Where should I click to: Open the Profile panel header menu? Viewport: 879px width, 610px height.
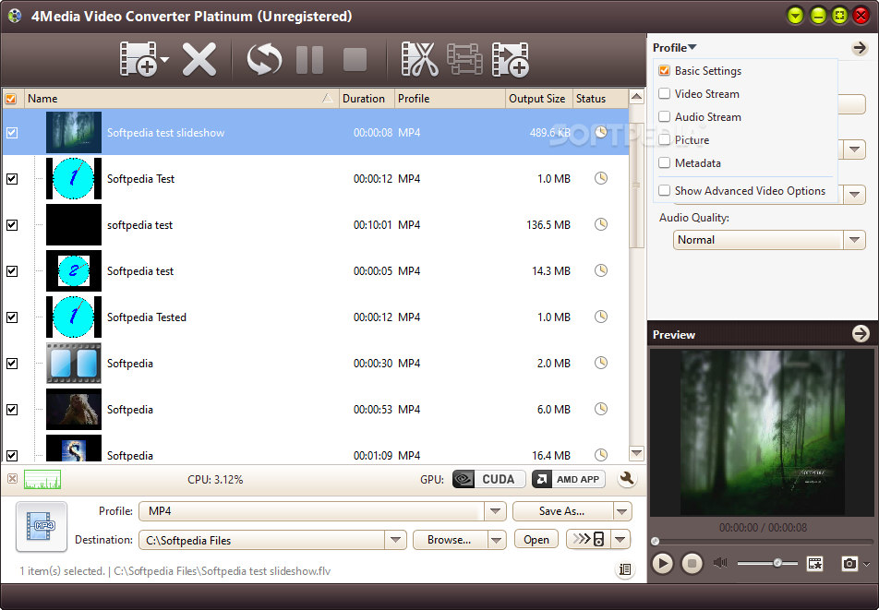coord(674,48)
